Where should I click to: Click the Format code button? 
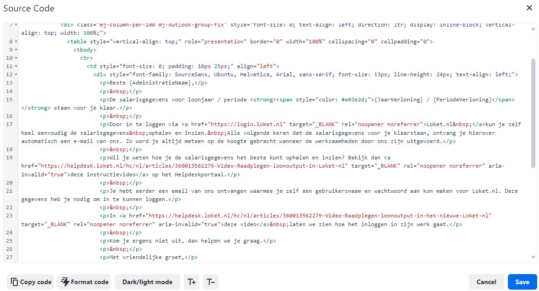(85, 282)
